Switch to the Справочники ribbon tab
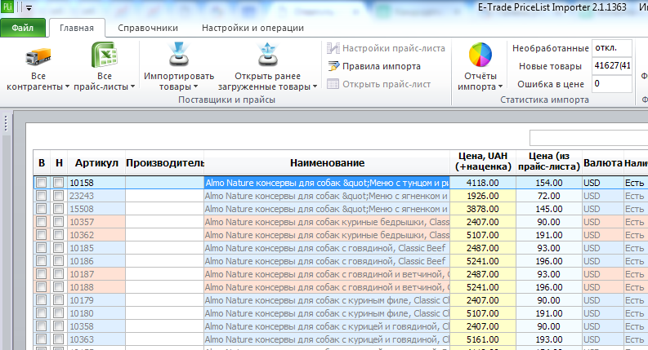 tap(148, 28)
